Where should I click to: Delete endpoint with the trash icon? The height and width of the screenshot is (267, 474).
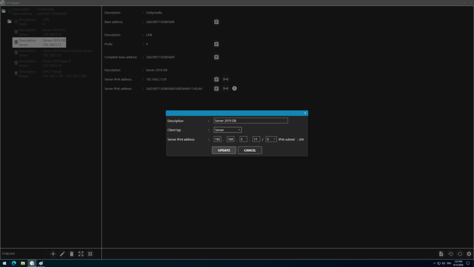tap(72, 254)
